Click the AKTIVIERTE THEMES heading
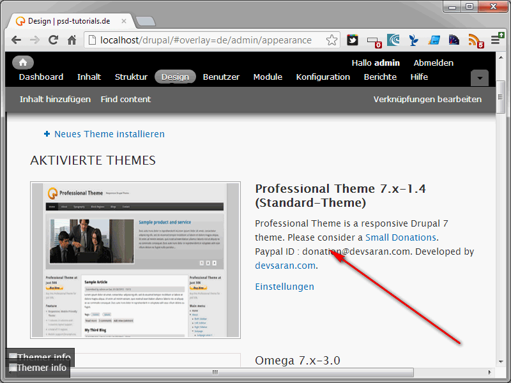This screenshot has width=511, height=383. click(93, 160)
